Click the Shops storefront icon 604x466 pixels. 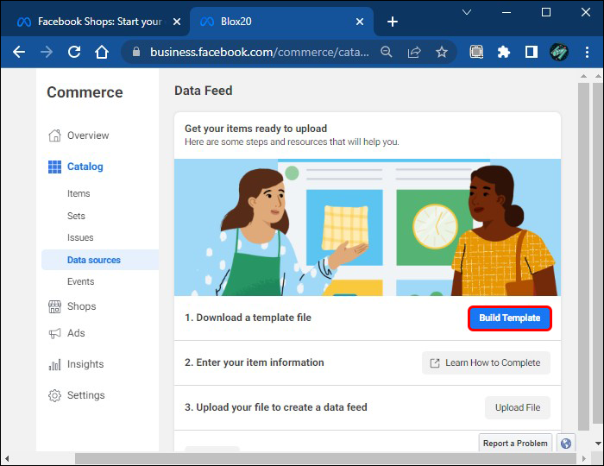pos(55,306)
